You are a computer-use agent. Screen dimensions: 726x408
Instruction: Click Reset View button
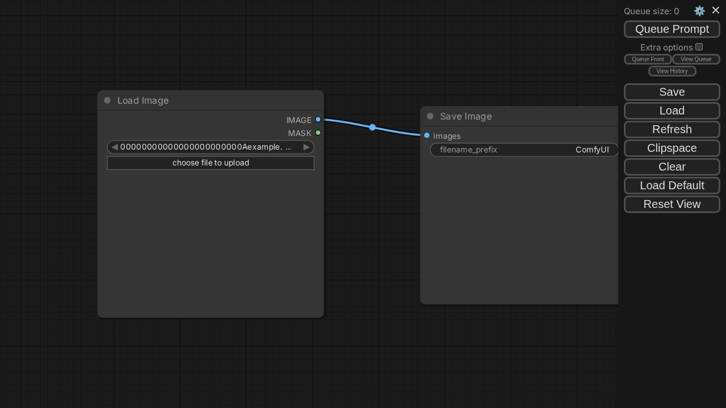pos(672,204)
